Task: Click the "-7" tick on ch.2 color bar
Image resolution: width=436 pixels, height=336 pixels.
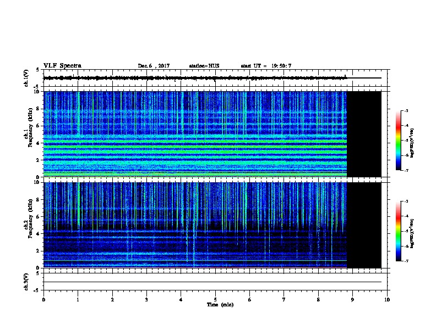Action: click(406, 261)
